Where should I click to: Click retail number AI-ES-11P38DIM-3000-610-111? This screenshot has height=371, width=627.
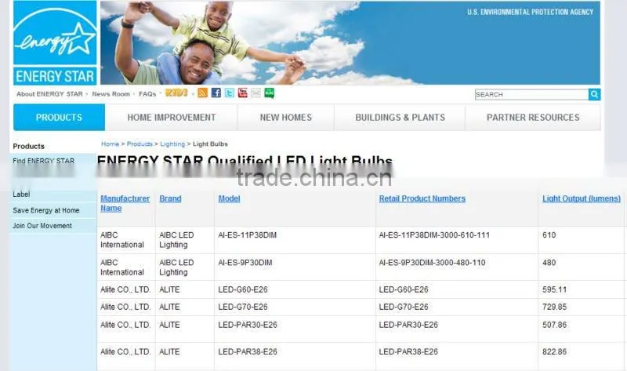click(x=434, y=235)
